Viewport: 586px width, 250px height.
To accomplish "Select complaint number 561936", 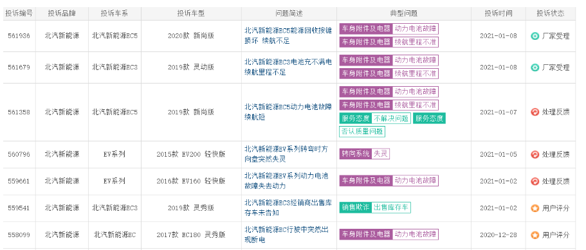I will click(x=19, y=36).
